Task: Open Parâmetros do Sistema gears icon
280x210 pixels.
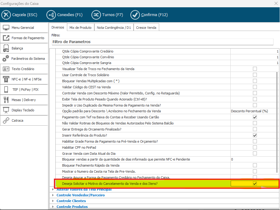Action: tap(6, 59)
